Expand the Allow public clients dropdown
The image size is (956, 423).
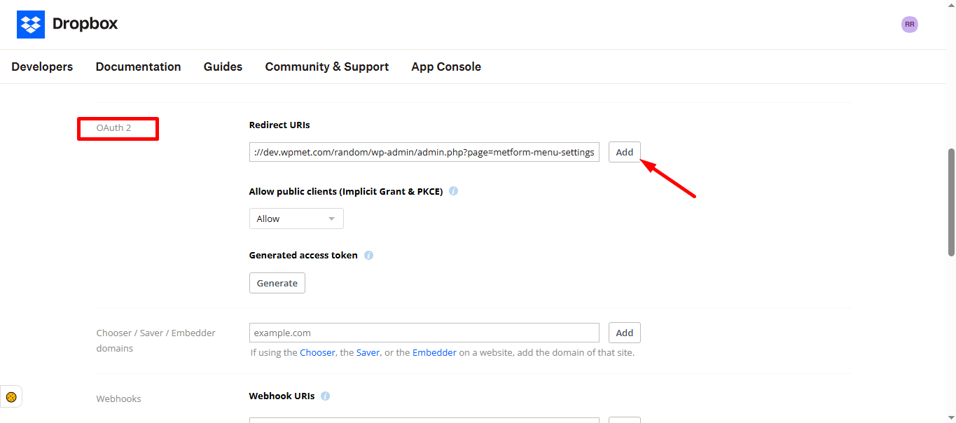[x=296, y=219]
